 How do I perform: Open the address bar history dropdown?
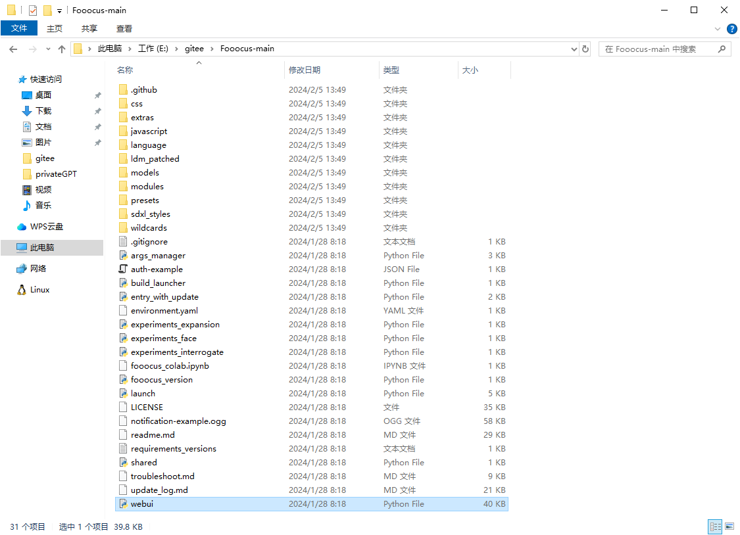(x=574, y=49)
